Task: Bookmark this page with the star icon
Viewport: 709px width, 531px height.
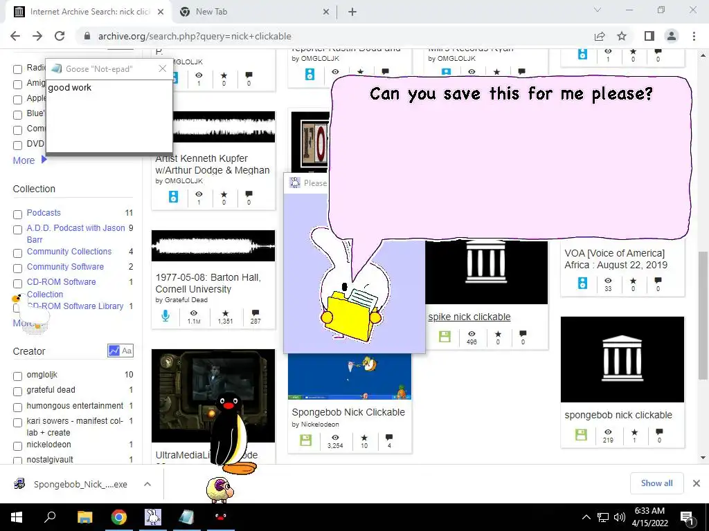Action: point(622,36)
